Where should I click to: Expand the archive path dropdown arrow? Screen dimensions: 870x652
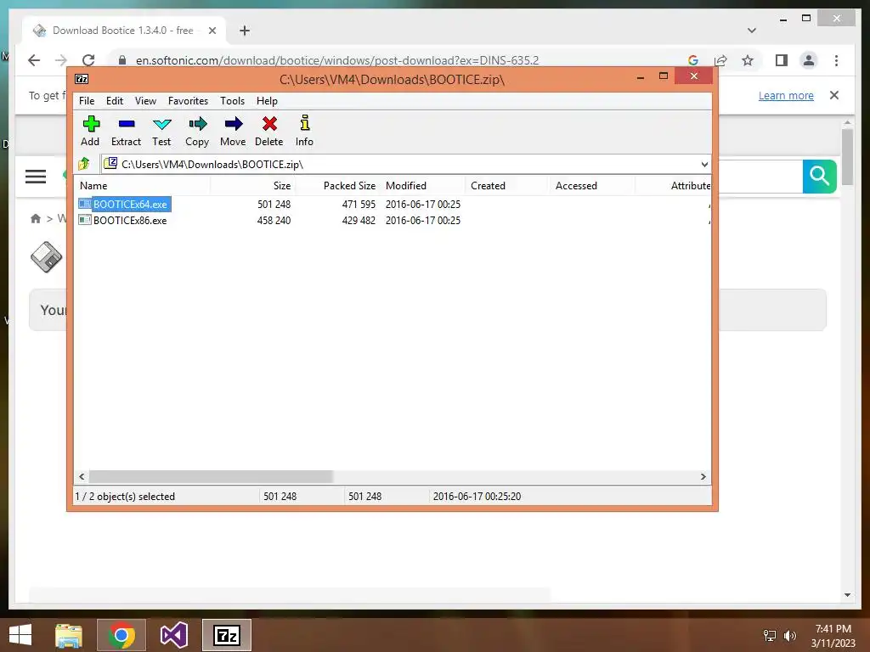pos(704,164)
